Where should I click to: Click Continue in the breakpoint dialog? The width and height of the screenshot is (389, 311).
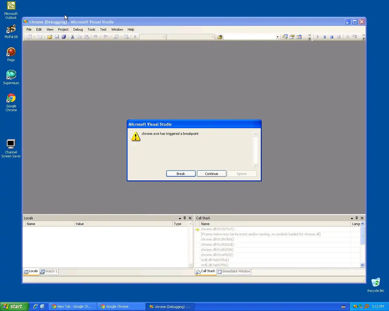tap(212, 174)
